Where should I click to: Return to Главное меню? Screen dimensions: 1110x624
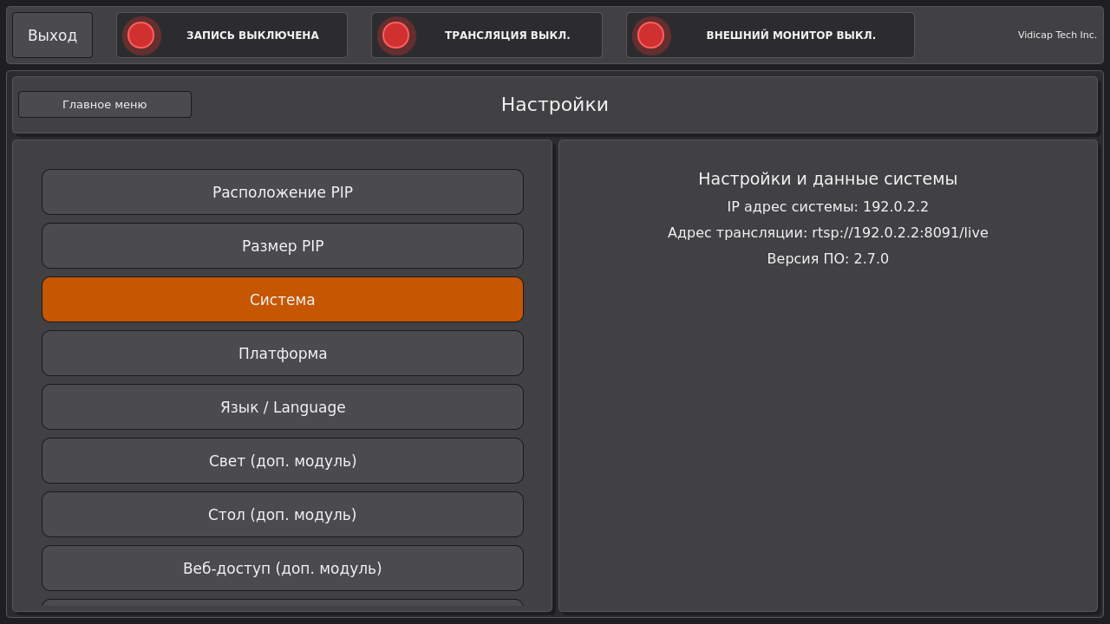point(105,105)
